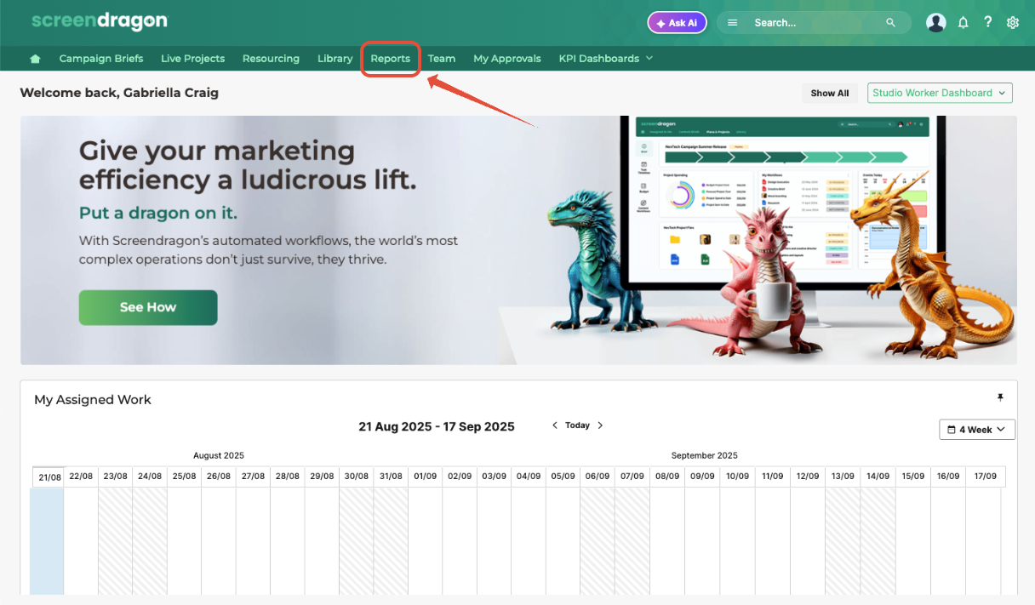Select the 28/08 date column header

pos(288,477)
